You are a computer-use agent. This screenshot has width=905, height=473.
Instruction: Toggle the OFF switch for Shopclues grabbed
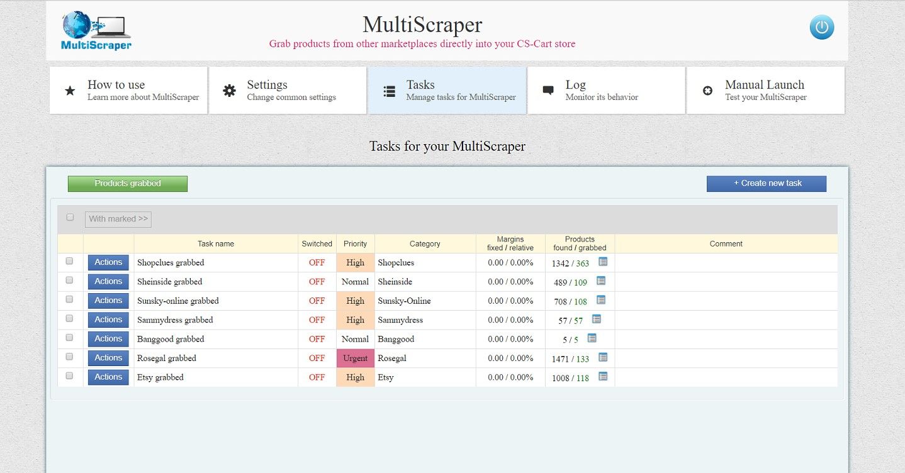pos(317,263)
